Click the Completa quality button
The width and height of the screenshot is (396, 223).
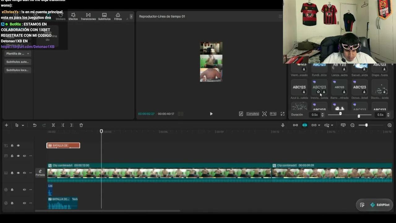pyautogui.click(x=252, y=114)
